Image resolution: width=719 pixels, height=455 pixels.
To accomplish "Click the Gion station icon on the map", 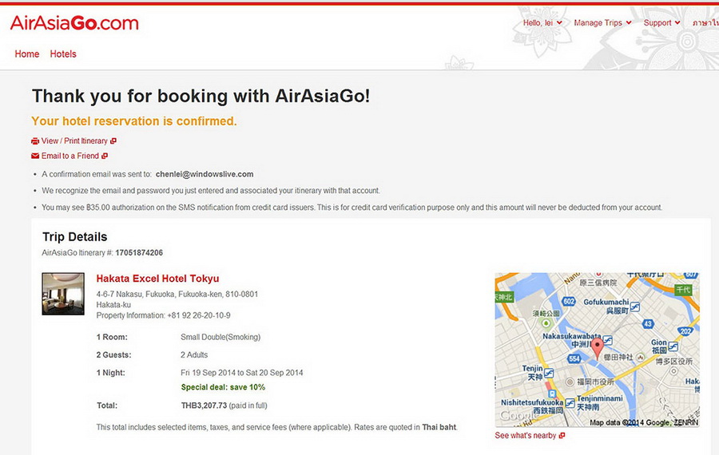I will pyautogui.click(x=673, y=347).
